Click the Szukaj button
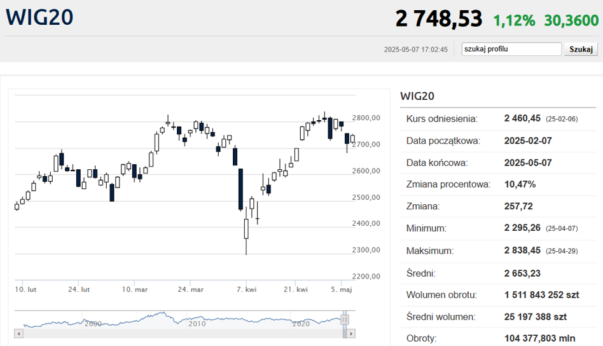This screenshot has height=346, width=603. (x=581, y=49)
